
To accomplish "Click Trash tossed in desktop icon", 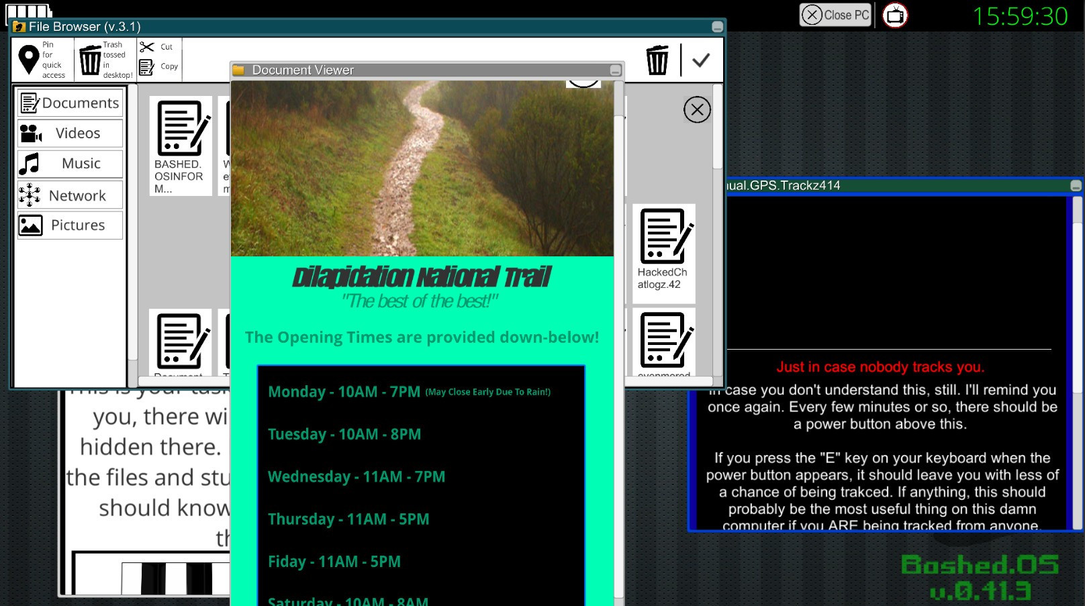I will [x=90, y=60].
